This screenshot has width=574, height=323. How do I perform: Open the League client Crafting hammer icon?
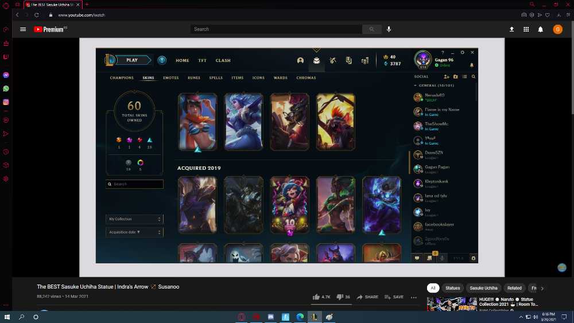(x=332, y=60)
